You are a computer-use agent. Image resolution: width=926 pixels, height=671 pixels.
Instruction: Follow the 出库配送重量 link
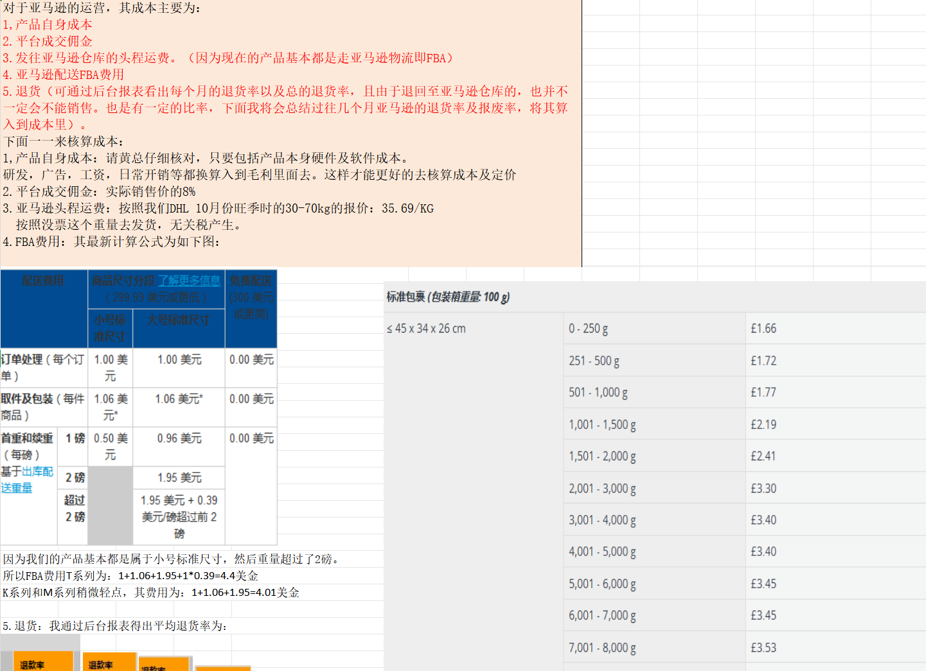pyautogui.click(x=27, y=480)
